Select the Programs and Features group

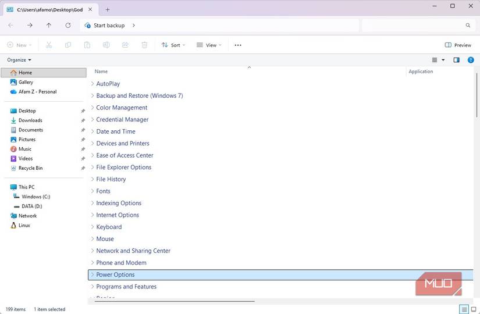tap(126, 287)
